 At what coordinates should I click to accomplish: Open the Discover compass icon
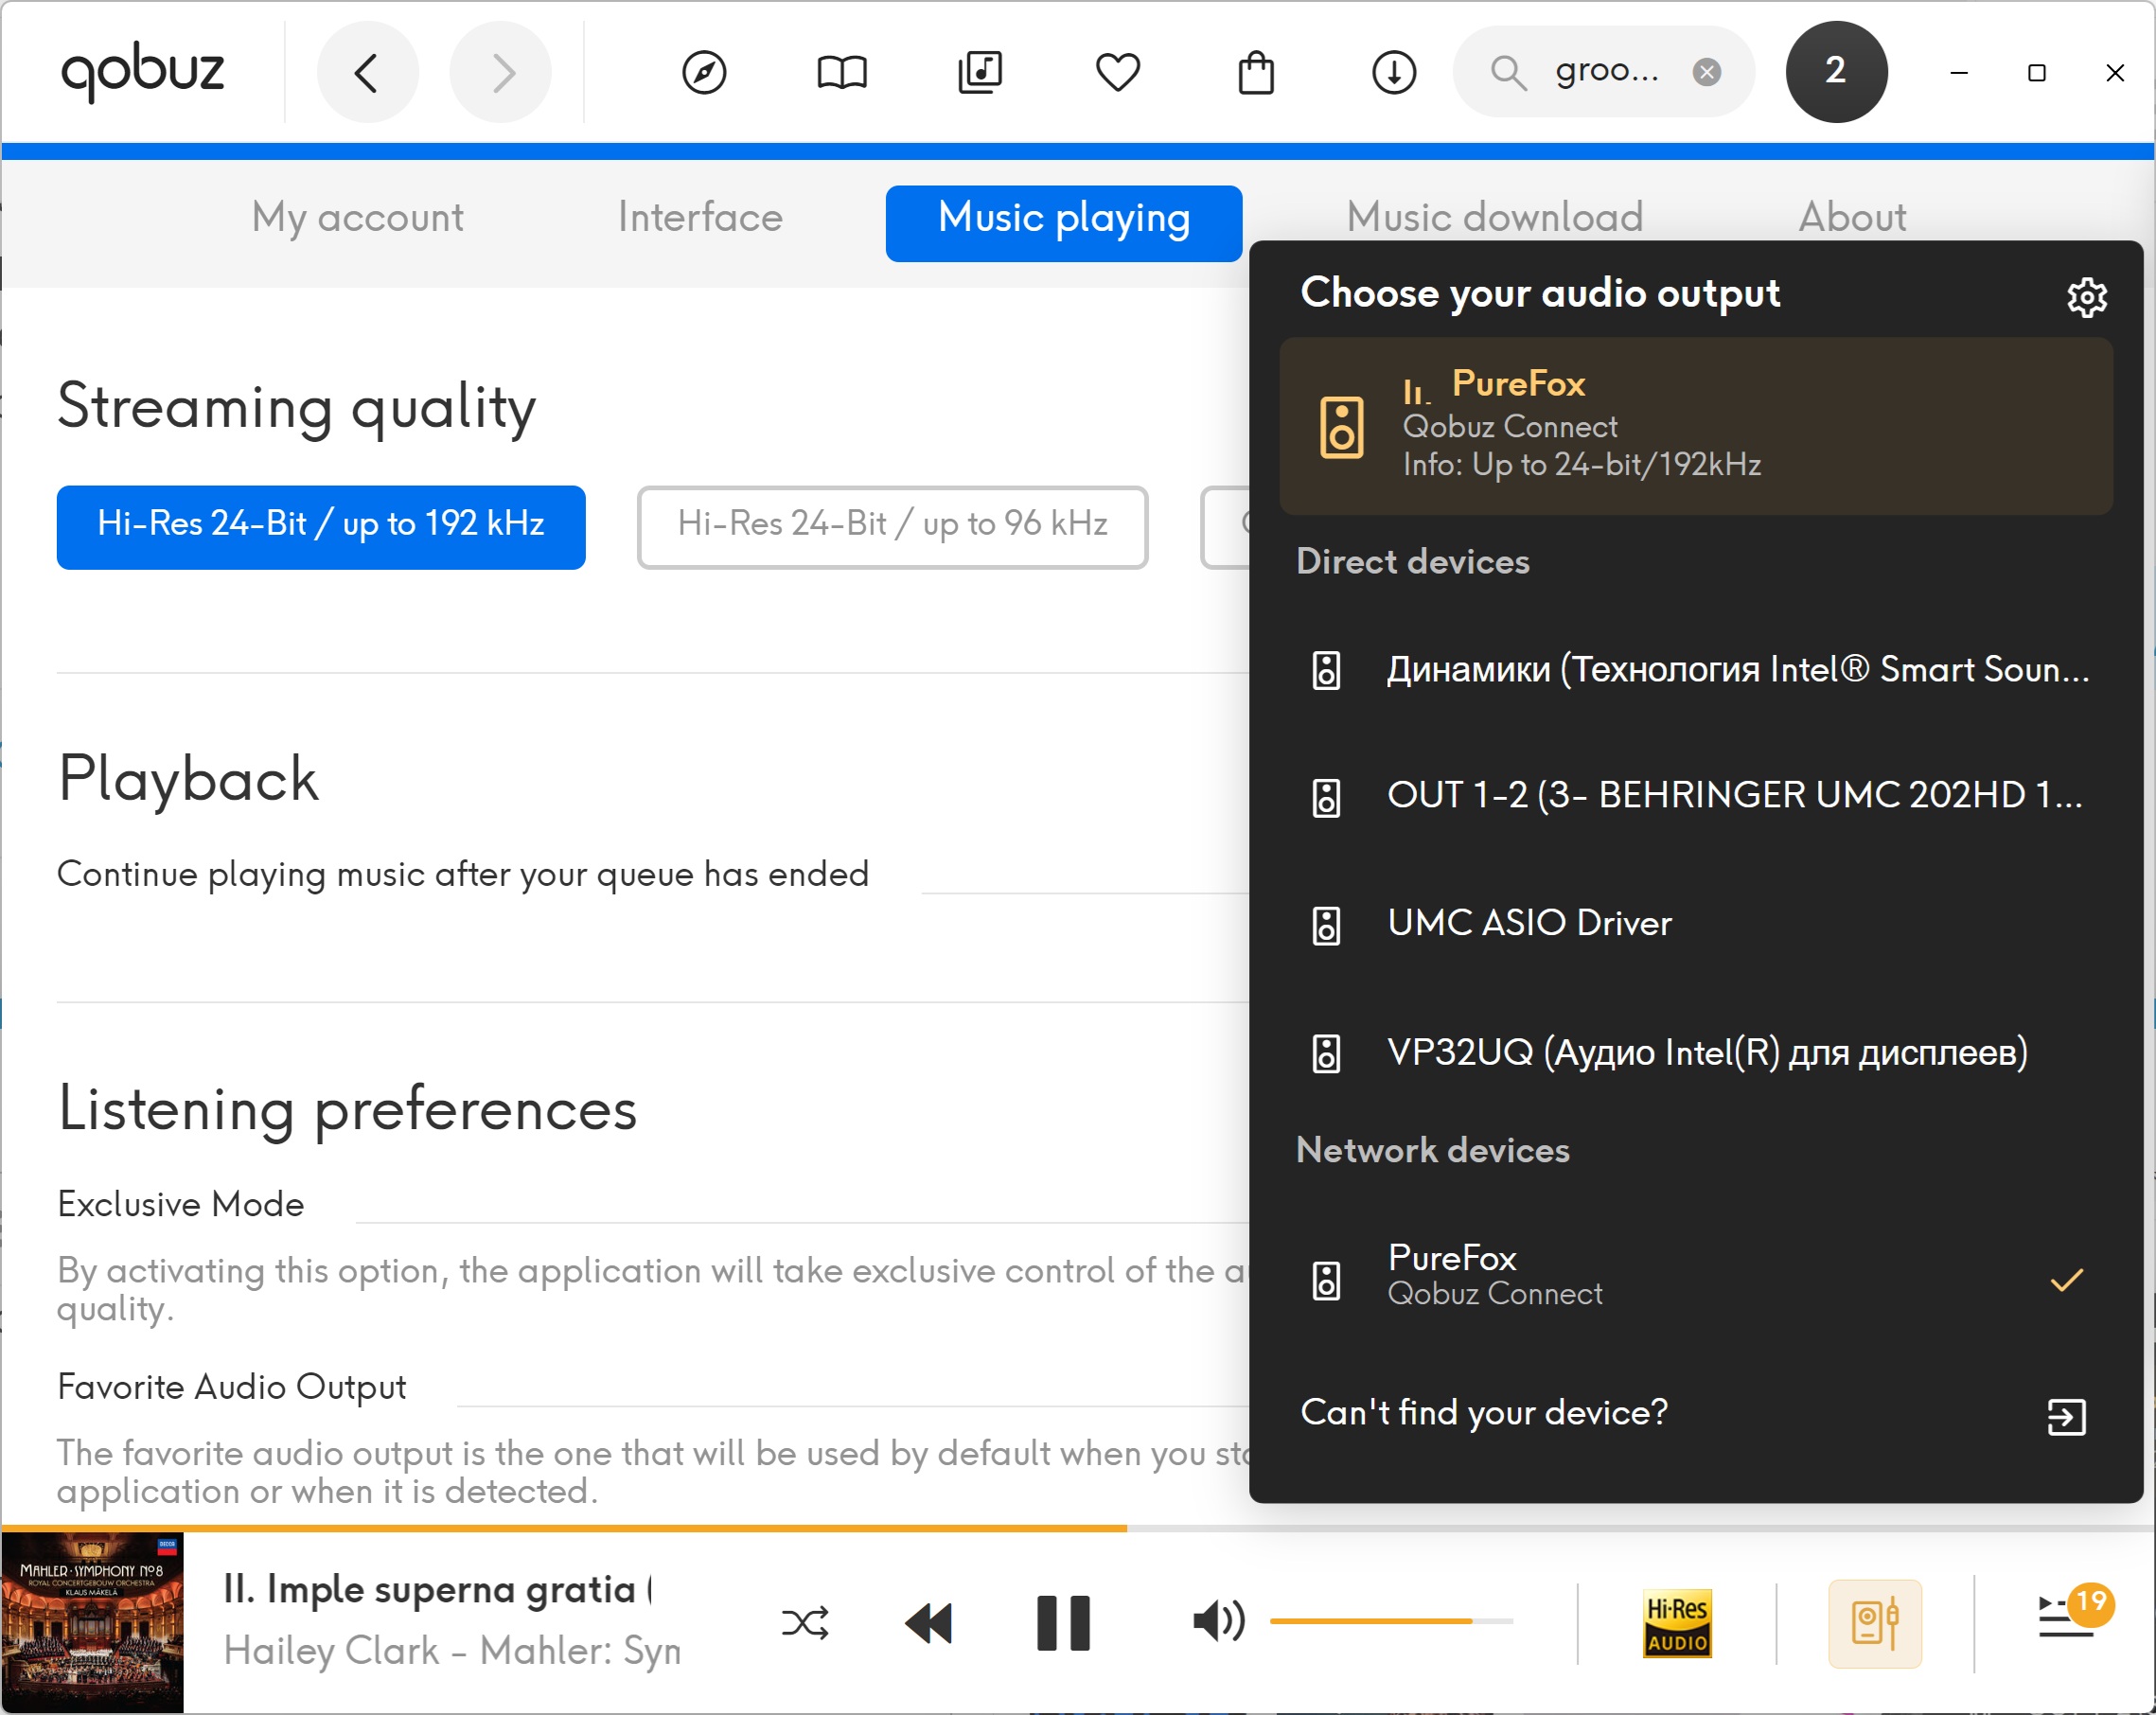pyautogui.click(x=703, y=72)
